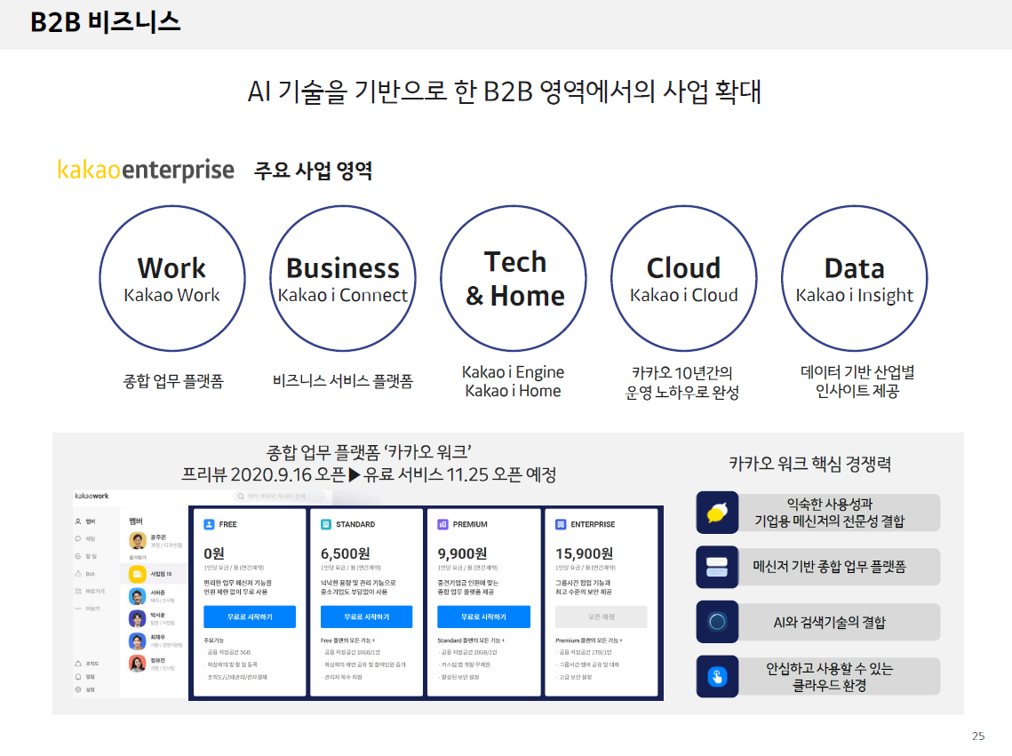Click the kakaoenterprise logo
1012x756 pixels.
click(x=146, y=170)
